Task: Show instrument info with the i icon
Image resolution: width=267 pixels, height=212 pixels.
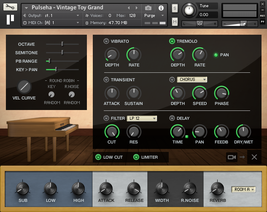Action: pos(161,8)
